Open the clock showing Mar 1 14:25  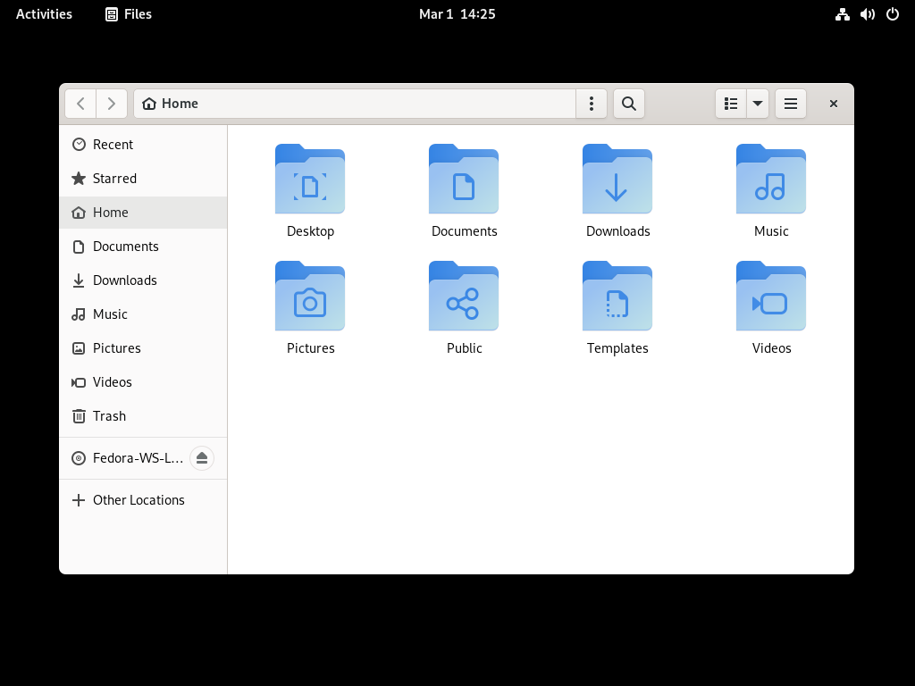tap(457, 14)
